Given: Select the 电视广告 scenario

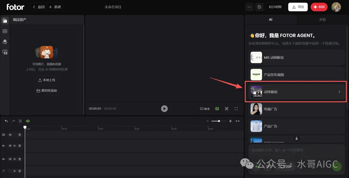Looking at the screenshot, I should (x=297, y=109).
